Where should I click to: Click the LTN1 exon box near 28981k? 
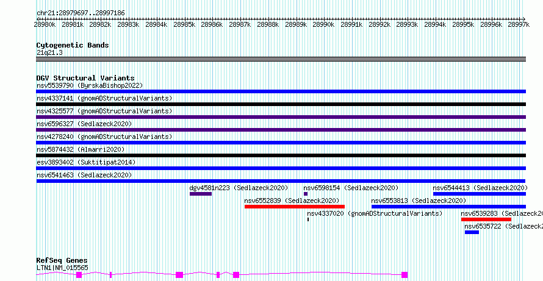pyautogui.click(x=79, y=275)
